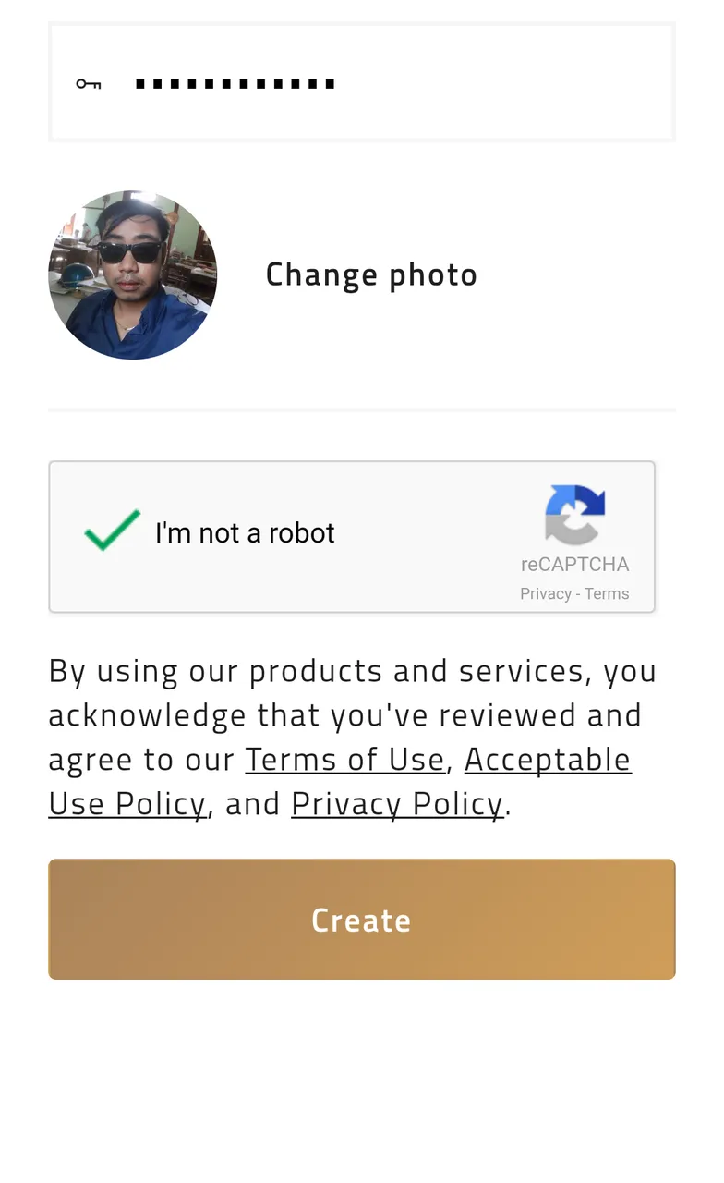Open the small reCAPTCHA Terms link
This screenshot has height=1183, width=724.
pos(607,594)
